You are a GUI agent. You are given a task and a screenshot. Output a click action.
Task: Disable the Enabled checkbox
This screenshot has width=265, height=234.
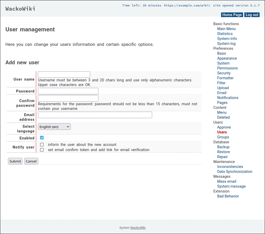[42, 138]
